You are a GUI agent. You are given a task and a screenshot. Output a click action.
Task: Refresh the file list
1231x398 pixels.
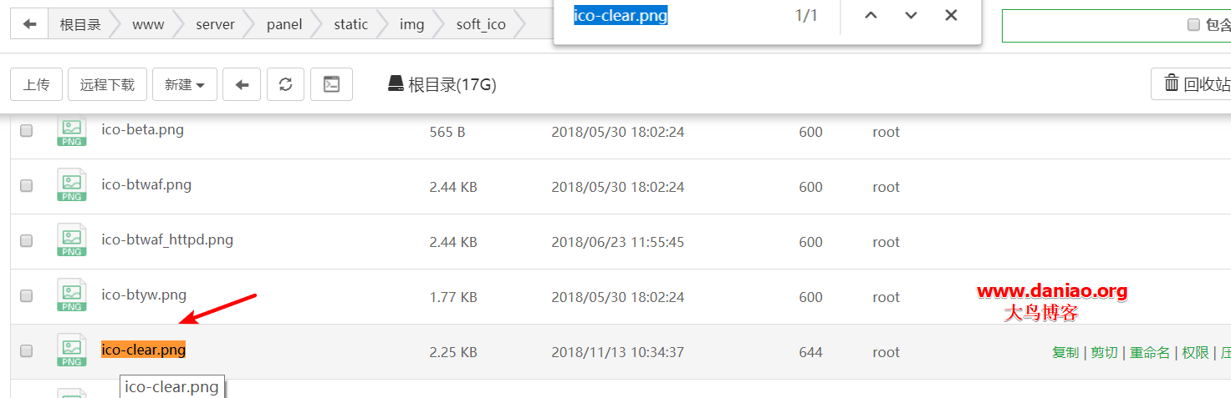pyautogui.click(x=285, y=84)
